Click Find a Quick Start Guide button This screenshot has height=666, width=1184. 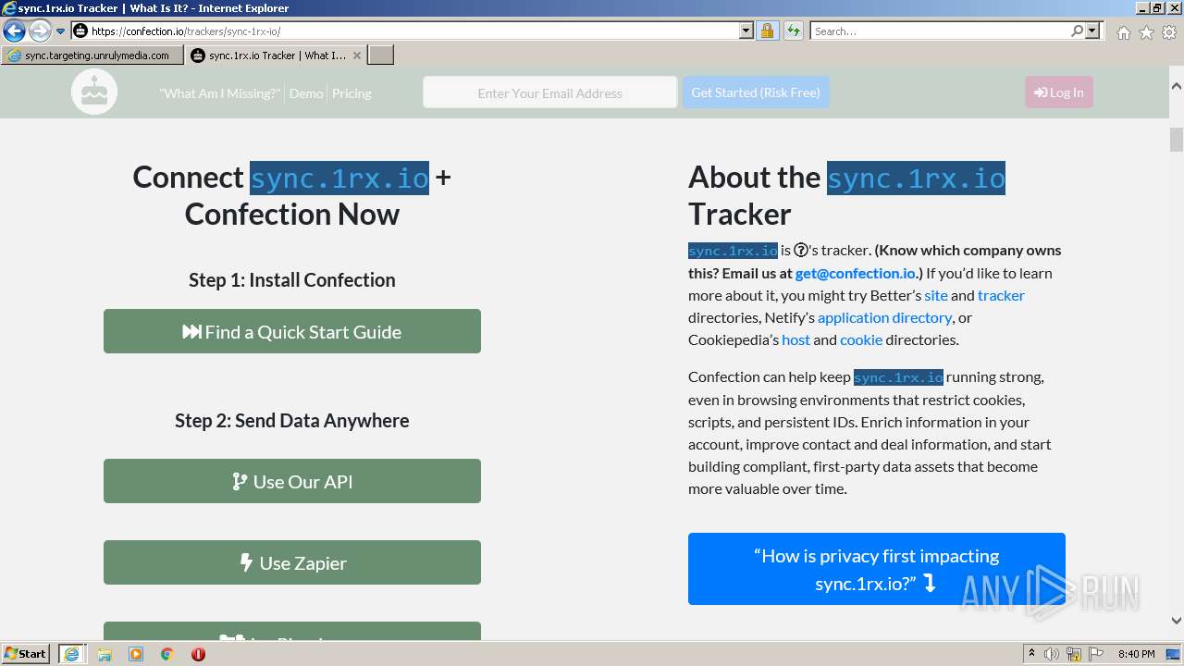(x=292, y=331)
